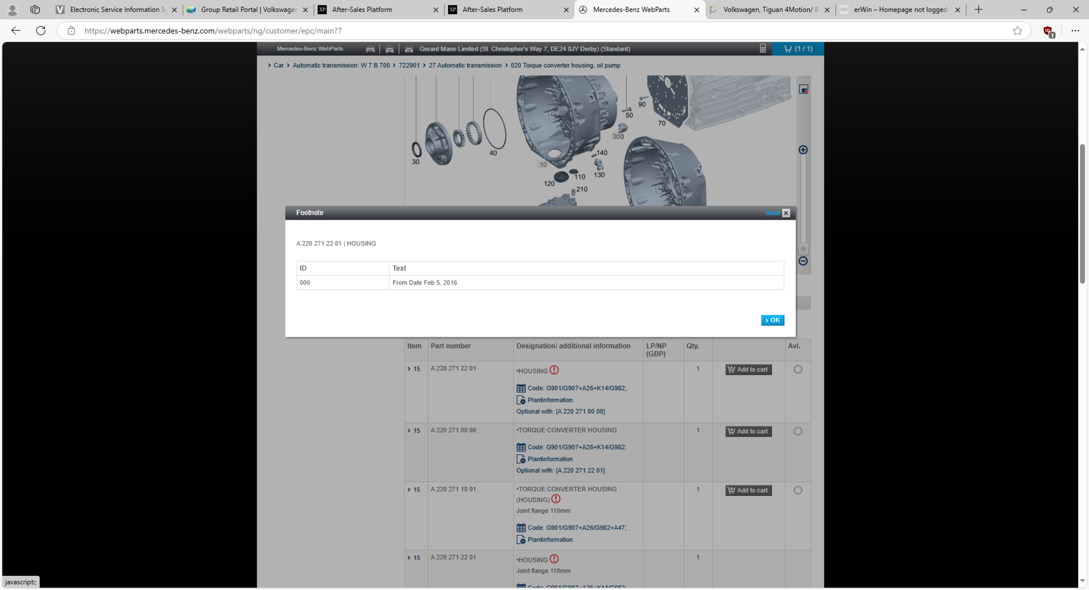Click the calculator icon in header bar
The image size is (1089, 590).
(762, 49)
